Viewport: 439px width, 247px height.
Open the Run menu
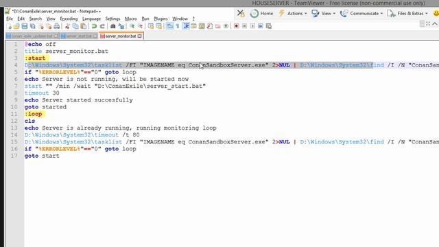tap(145, 19)
